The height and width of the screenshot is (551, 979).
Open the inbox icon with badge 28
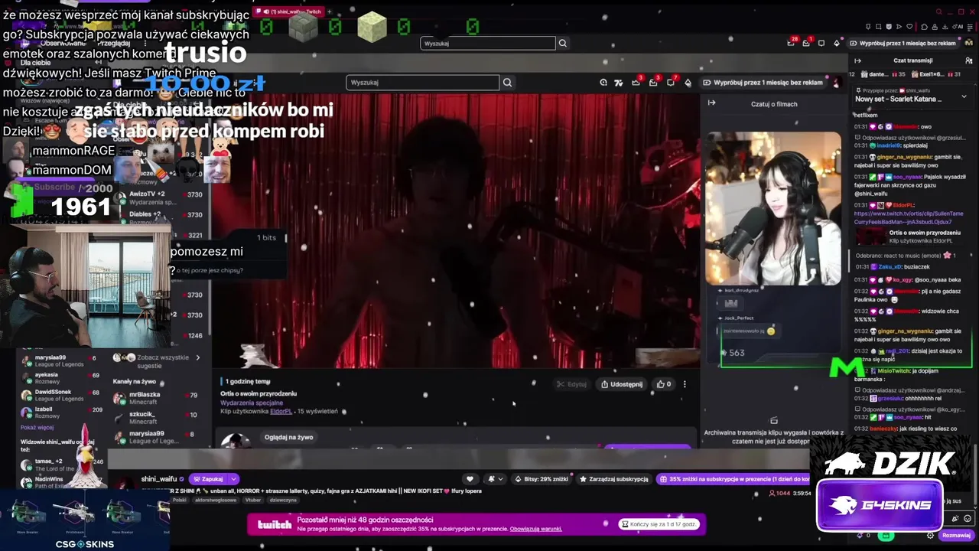tap(791, 44)
